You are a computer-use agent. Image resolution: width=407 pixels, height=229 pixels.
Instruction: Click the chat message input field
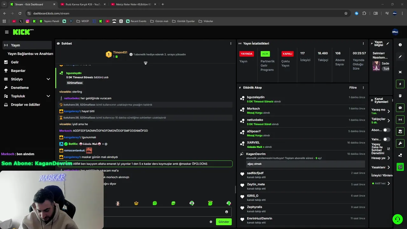tap(164, 212)
